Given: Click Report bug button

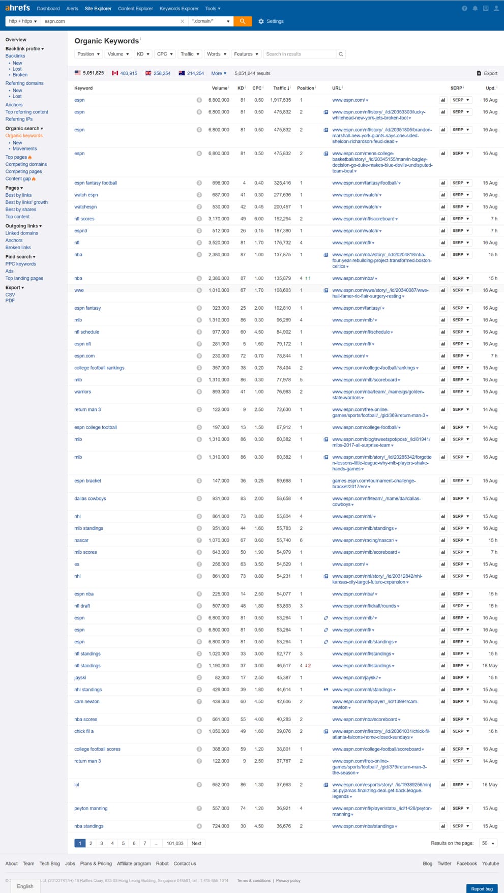Looking at the screenshot, I should point(482,888).
